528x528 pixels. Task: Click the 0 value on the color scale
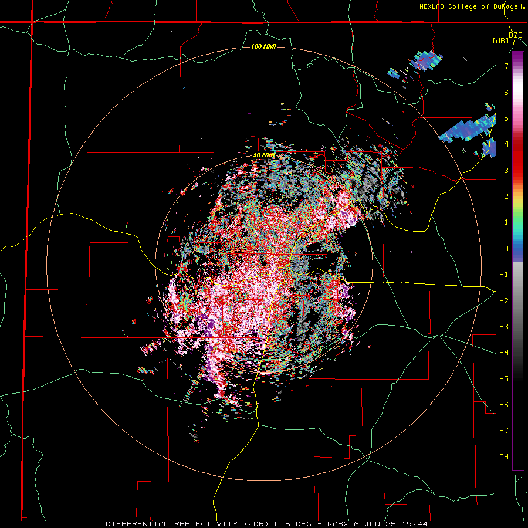pos(506,249)
